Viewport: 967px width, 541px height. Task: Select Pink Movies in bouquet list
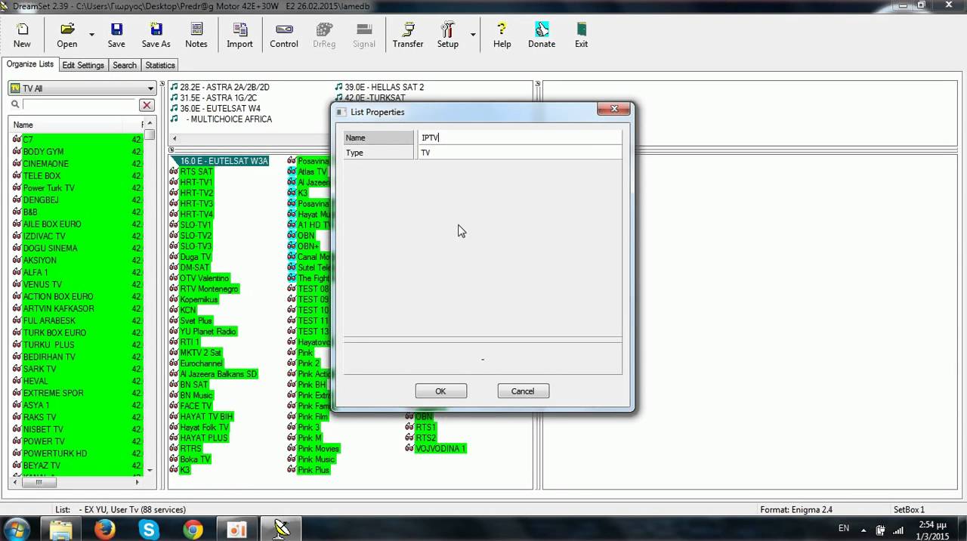coord(318,449)
